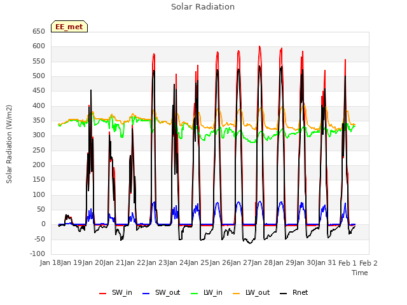This screenshot has width=407, height=305.
Task: Toggle LW_in series via legend label
Action: [x=213, y=292]
